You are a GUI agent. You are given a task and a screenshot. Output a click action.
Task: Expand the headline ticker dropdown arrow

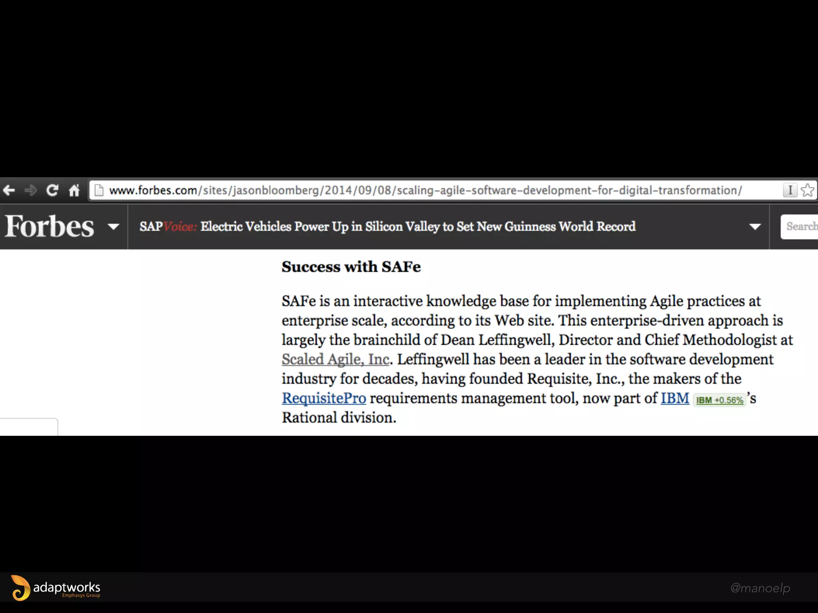(754, 227)
